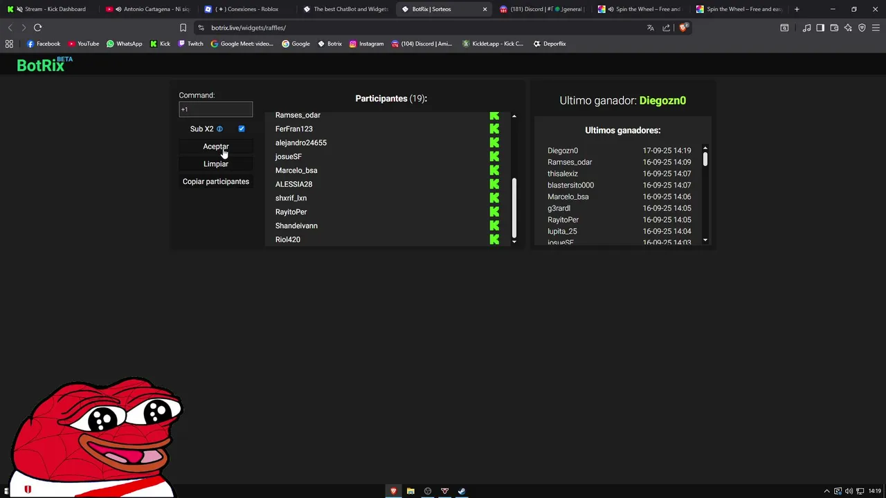Select blastersito000 in winners list
The image size is (886, 498).
(570, 185)
